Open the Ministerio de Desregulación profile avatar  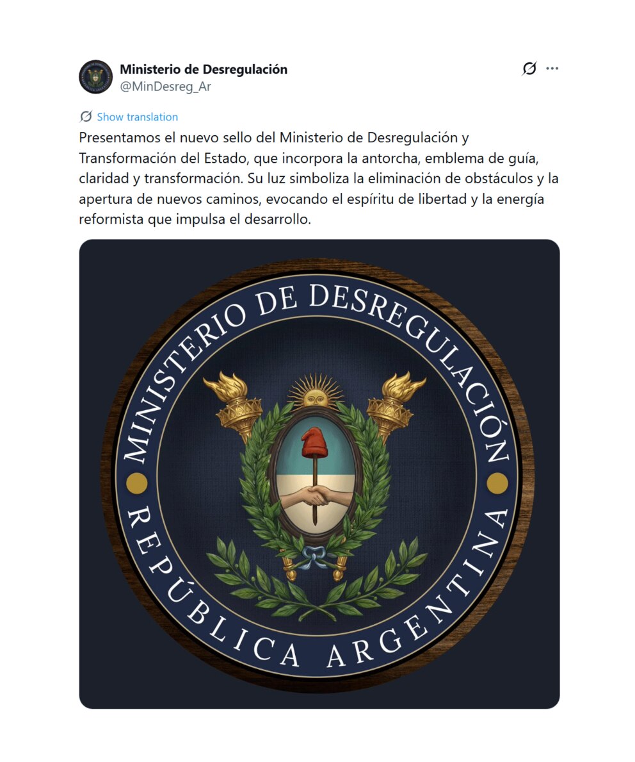(95, 78)
